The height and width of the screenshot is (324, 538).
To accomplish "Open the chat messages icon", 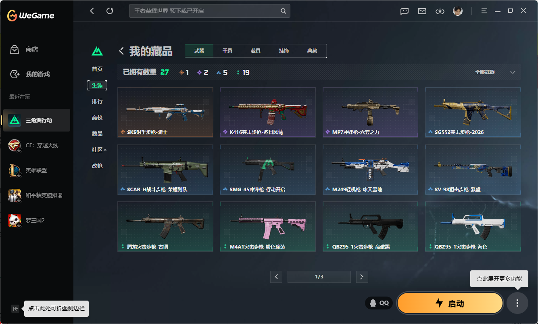I will tap(405, 11).
